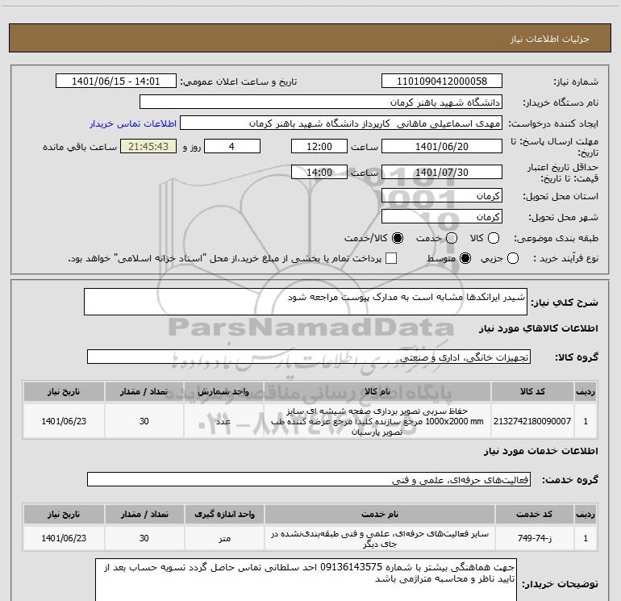Click the remaining days field showing 4
This screenshot has height=601, width=621.
coord(232,146)
